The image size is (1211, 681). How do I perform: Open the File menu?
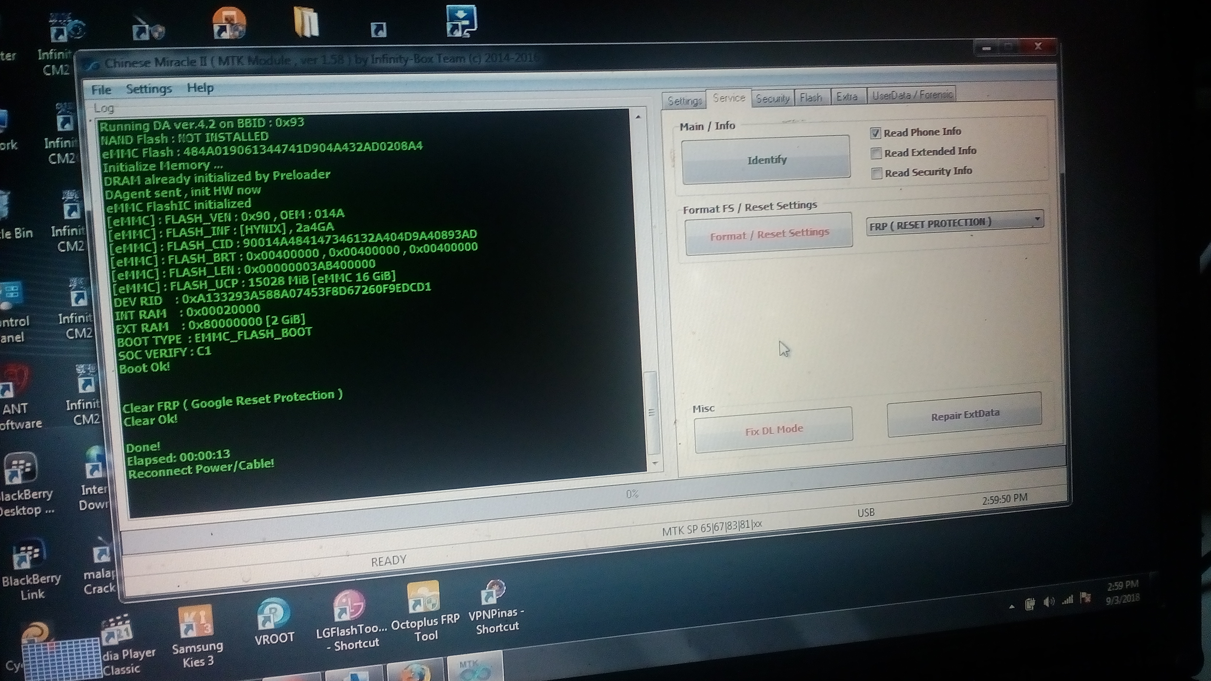(x=101, y=90)
